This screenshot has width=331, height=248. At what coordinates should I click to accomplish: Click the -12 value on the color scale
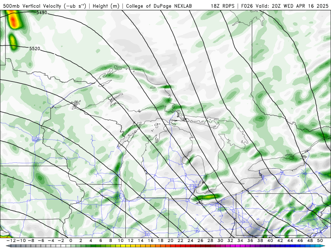[11, 241]
